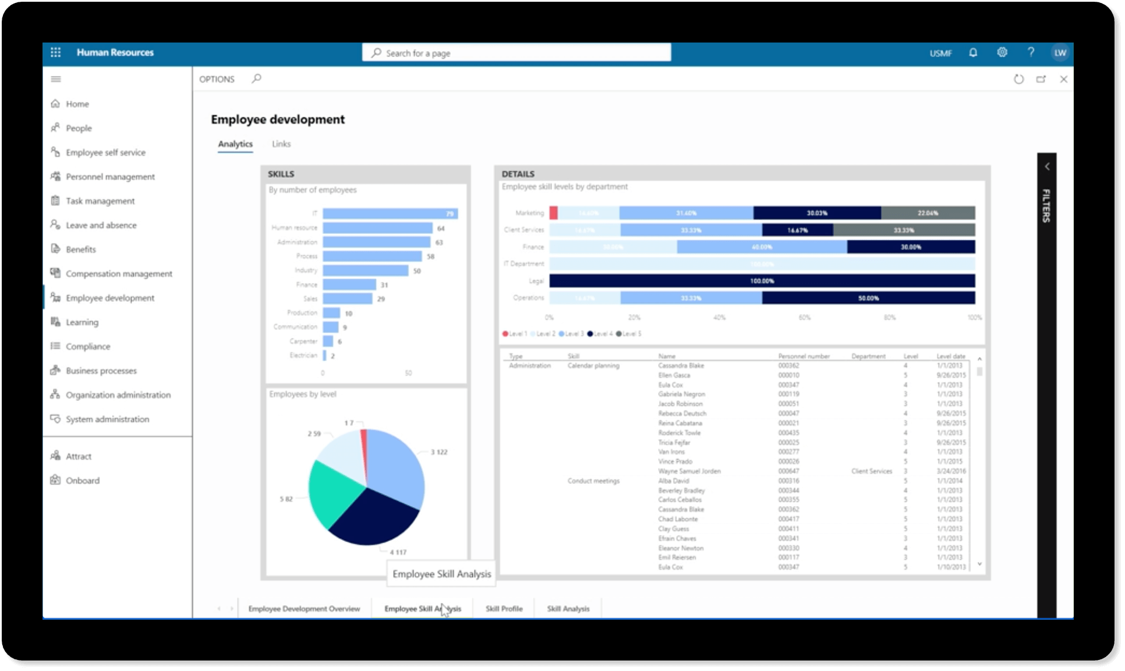
Task: Open page in new window icon
Action: (x=1041, y=79)
